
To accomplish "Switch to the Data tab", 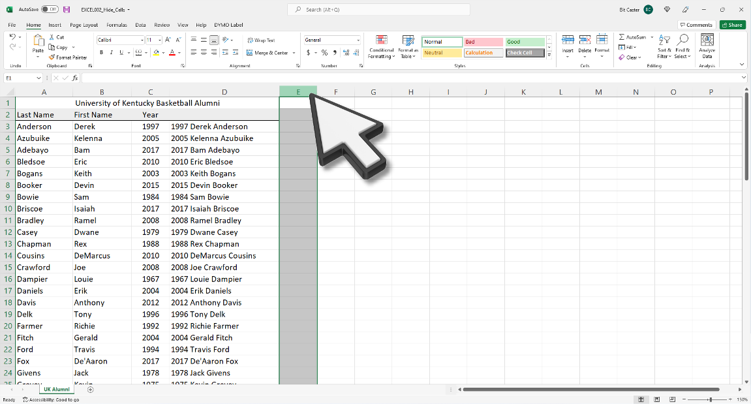I will tap(140, 25).
